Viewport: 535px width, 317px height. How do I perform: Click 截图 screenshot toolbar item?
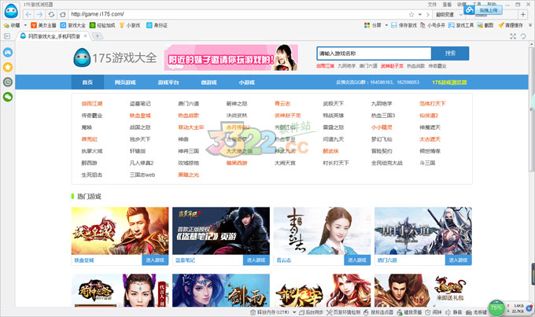coord(485,25)
